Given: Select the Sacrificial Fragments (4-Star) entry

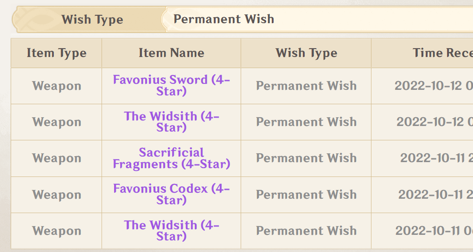Looking at the screenshot, I should [171, 158].
